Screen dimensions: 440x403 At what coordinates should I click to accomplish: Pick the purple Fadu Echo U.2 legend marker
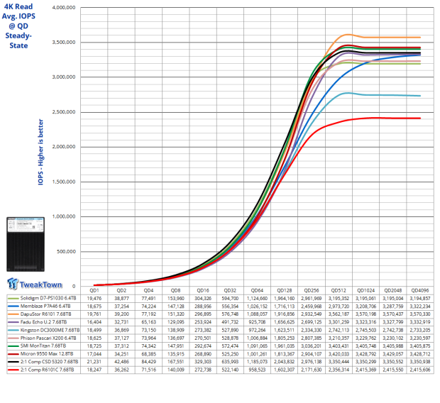click(x=9, y=321)
